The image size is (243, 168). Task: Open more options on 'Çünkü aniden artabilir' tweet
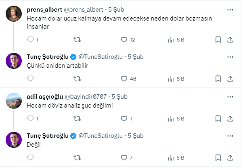[x=230, y=56]
